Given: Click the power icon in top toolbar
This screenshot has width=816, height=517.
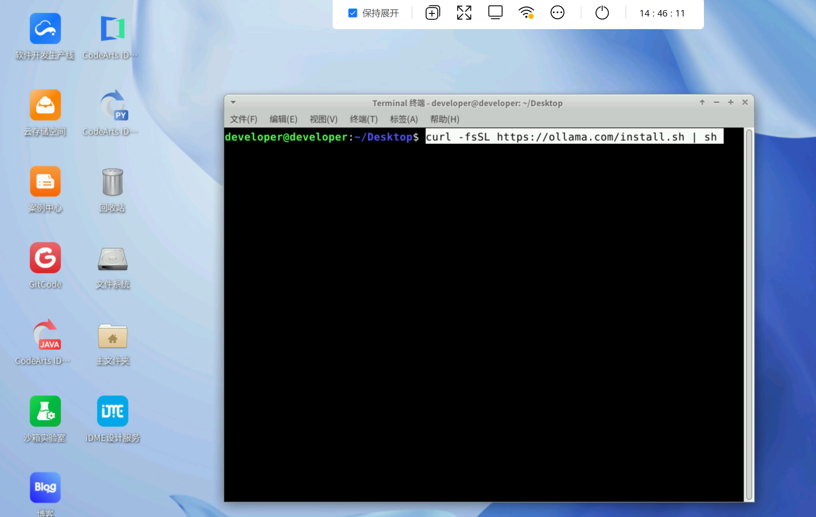Looking at the screenshot, I should (602, 13).
